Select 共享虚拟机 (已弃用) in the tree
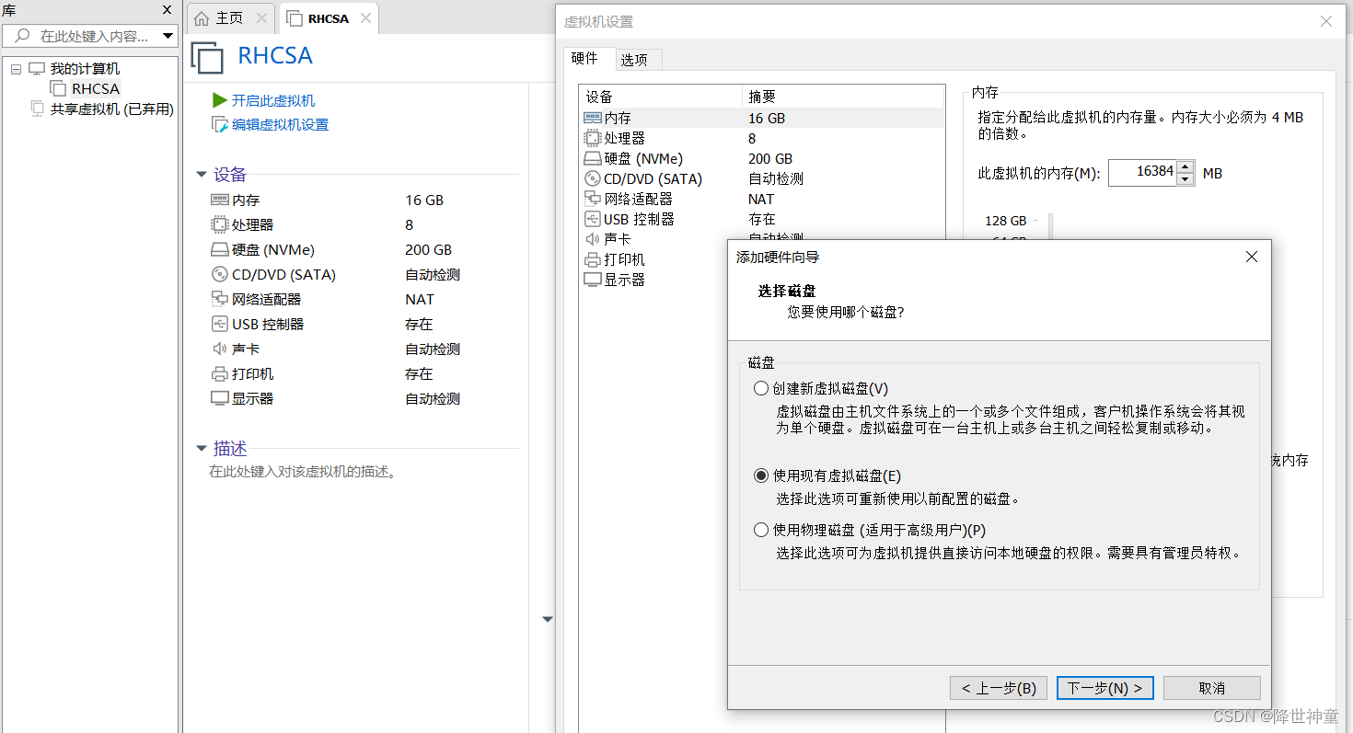This screenshot has height=733, width=1353. (111, 109)
